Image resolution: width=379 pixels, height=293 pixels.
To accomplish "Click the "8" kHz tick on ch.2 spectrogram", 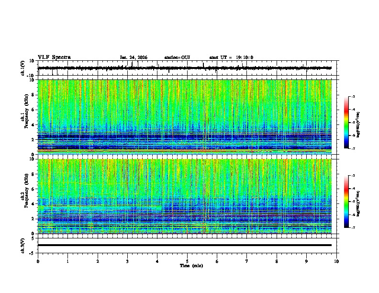I will [33, 174].
